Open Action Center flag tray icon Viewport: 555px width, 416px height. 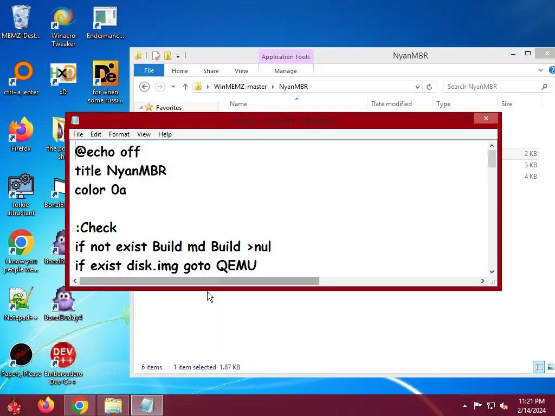coord(478,406)
